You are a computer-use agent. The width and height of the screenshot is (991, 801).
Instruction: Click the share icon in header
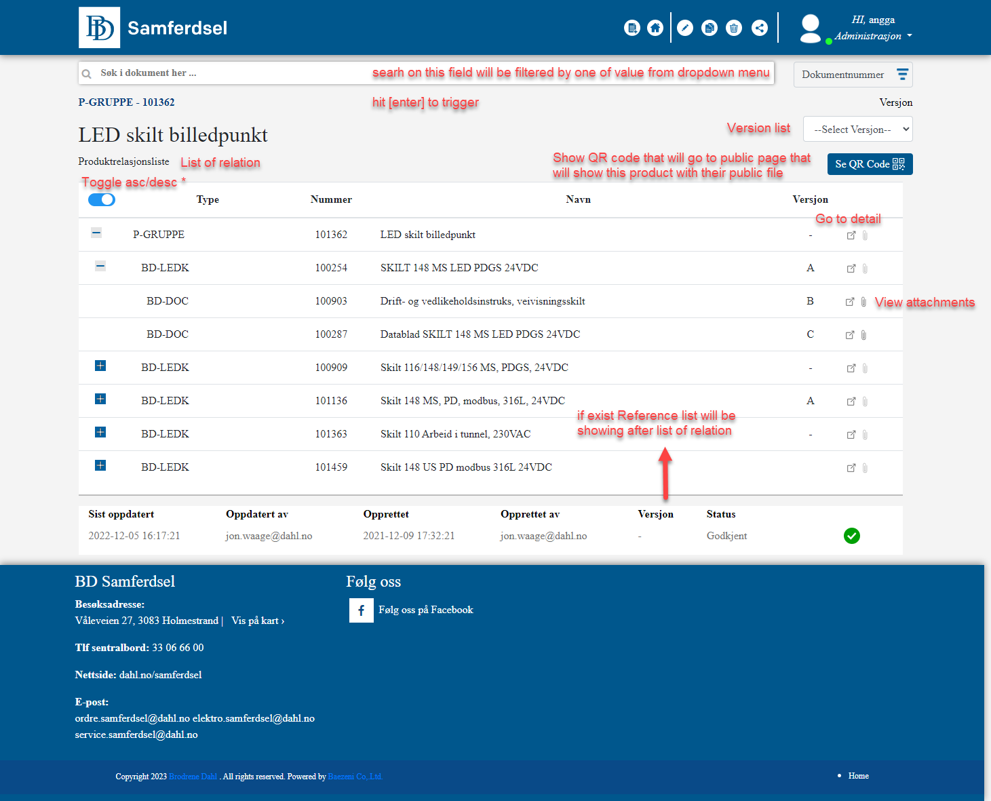point(760,28)
